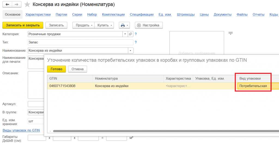Open the Категория selection window icon
The height and width of the screenshot is (143, 279).
(x=131, y=34)
